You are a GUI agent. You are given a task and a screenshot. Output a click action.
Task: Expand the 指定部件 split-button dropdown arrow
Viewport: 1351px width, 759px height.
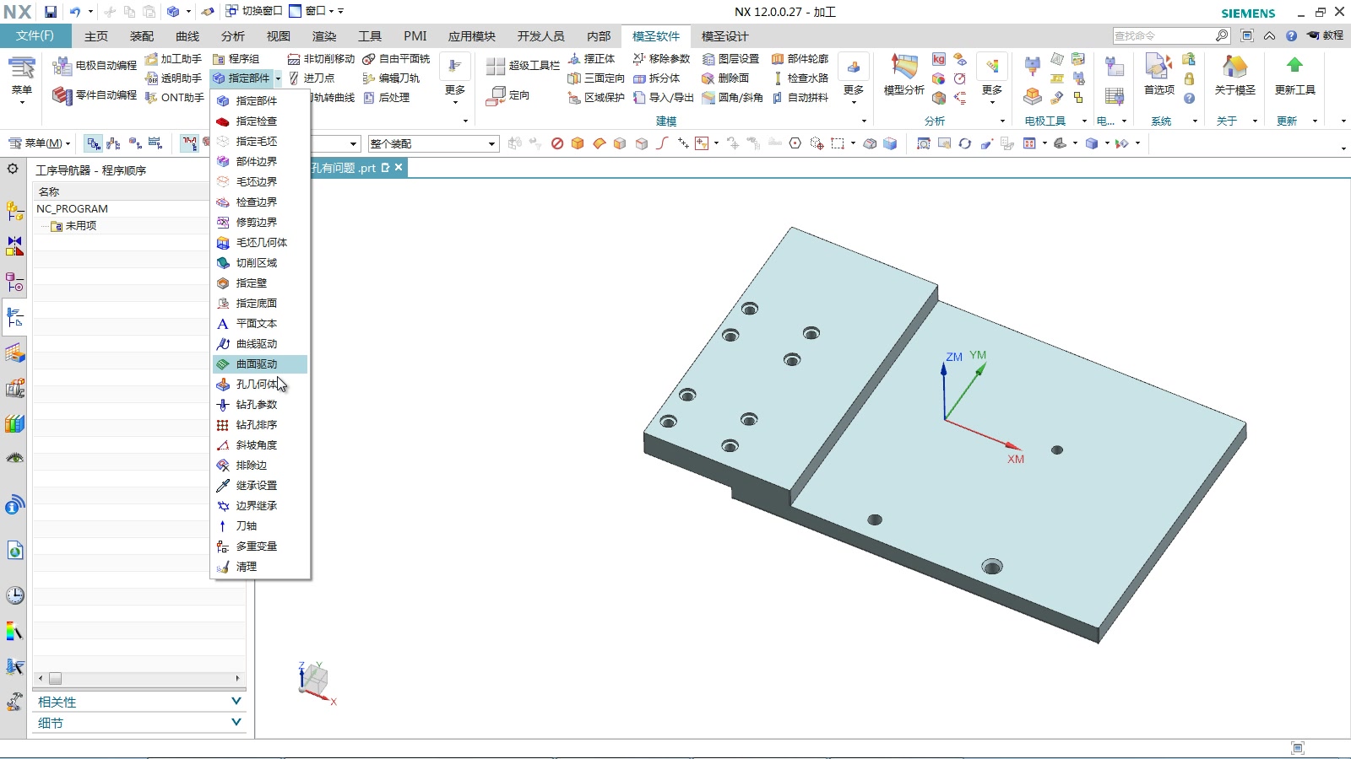click(x=278, y=78)
